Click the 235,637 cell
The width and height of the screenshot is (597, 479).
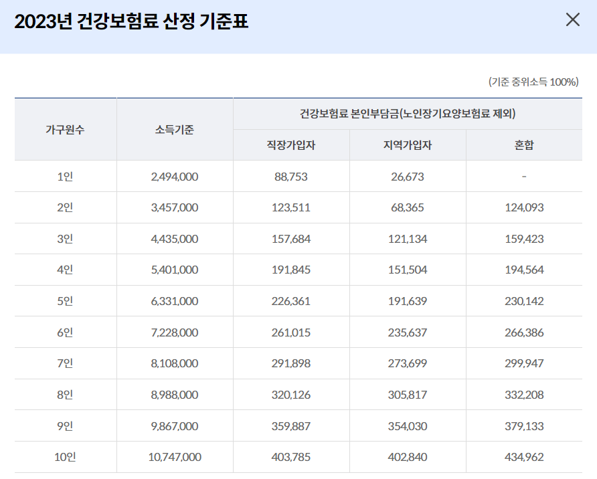(x=408, y=332)
